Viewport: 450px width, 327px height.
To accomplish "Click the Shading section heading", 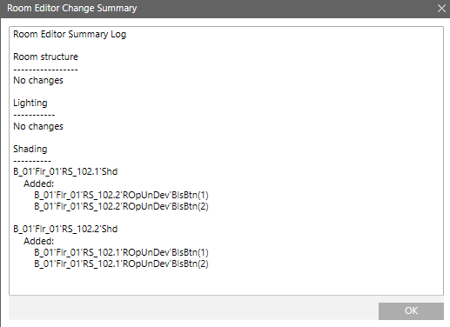I will (30, 149).
